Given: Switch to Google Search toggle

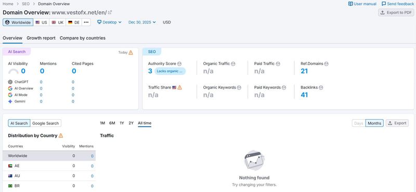Looking at the screenshot, I should pos(46,123).
